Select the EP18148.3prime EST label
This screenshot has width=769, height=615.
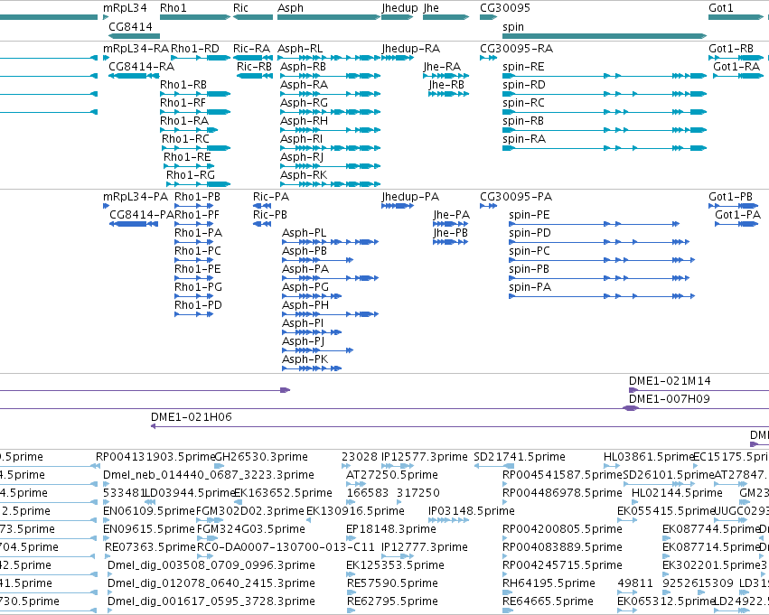(x=391, y=529)
